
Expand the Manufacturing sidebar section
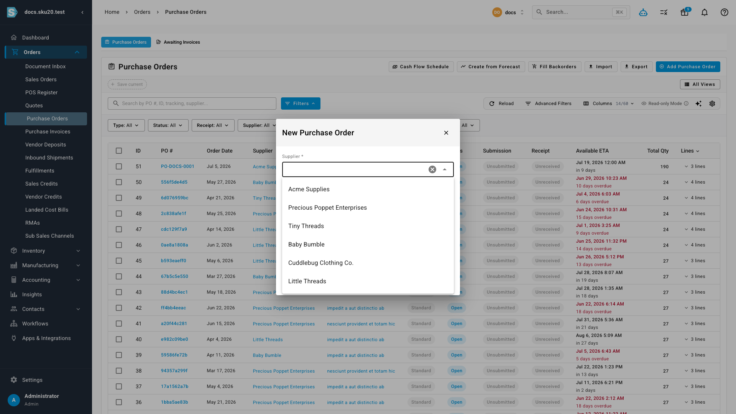(x=46, y=265)
